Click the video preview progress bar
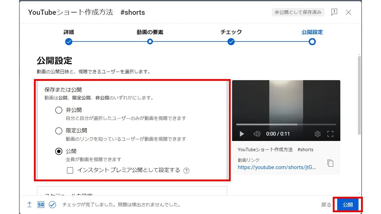Viewport: 381px width, 214px height. [286, 125]
